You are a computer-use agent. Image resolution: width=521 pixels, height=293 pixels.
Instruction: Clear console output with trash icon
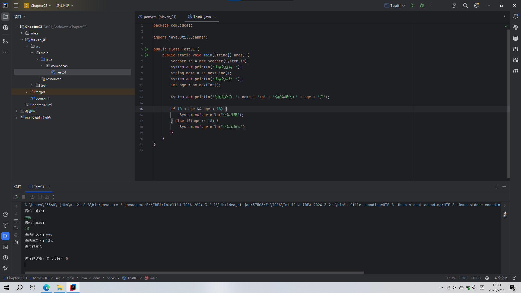point(16,242)
